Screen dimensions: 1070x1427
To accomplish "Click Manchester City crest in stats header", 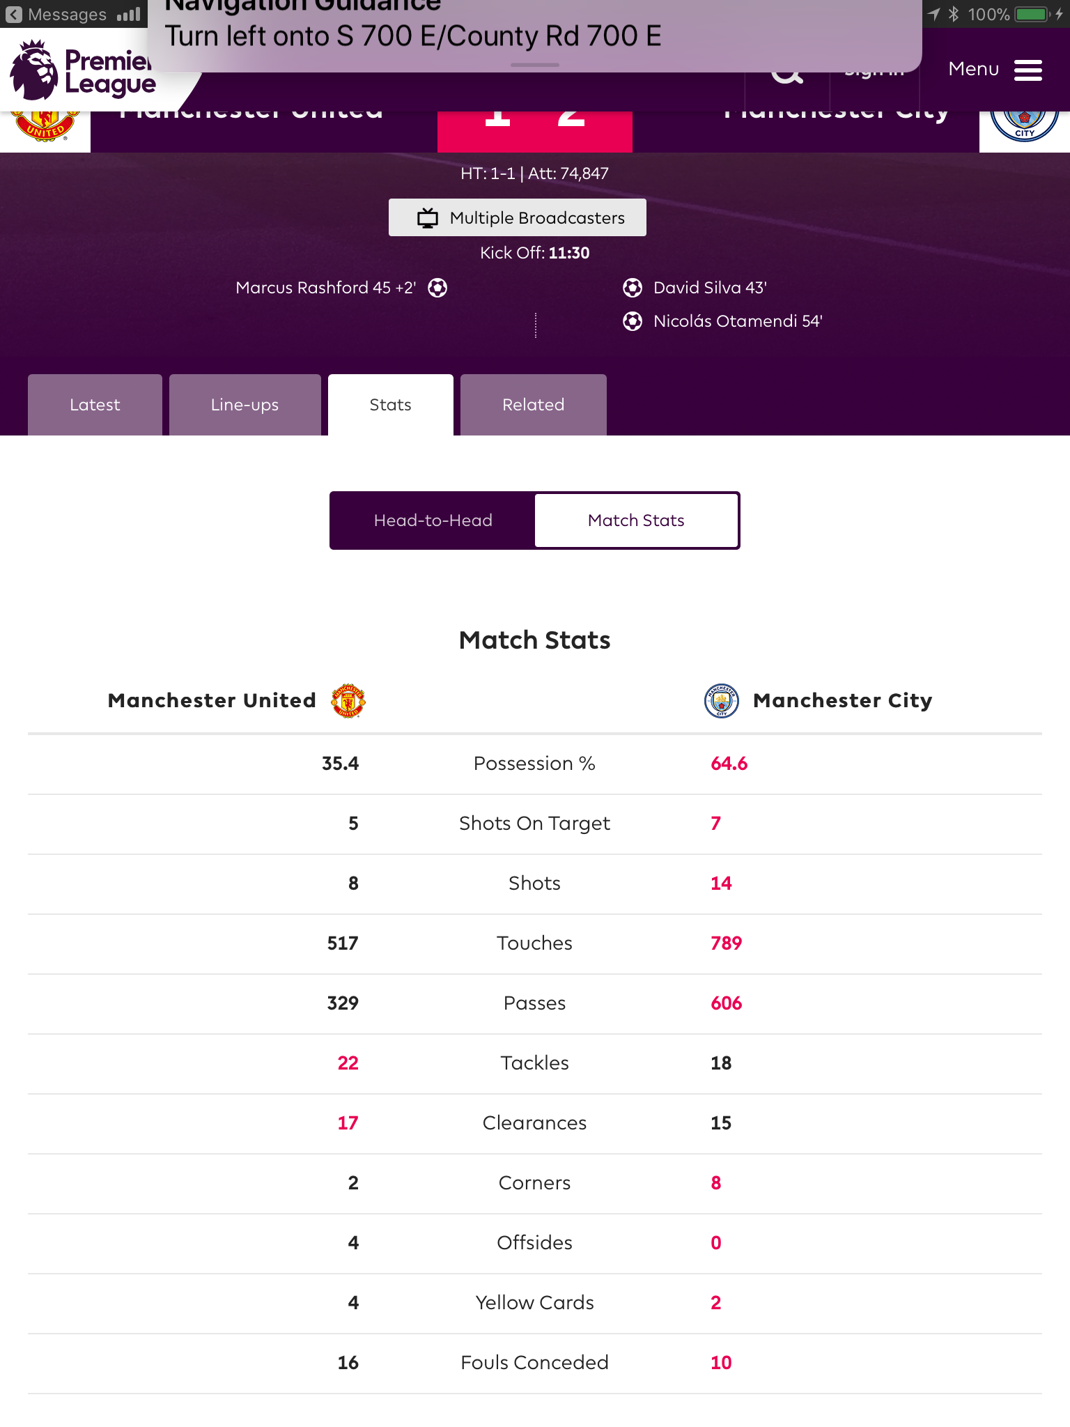I will (x=722, y=700).
